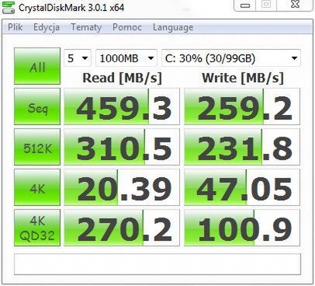Open the Language menu
Image resolution: width=315 pixels, height=286 pixels.
pos(173,27)
